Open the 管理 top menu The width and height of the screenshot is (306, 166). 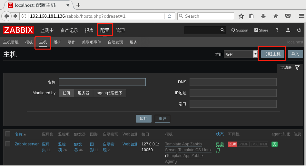(120, 30)
